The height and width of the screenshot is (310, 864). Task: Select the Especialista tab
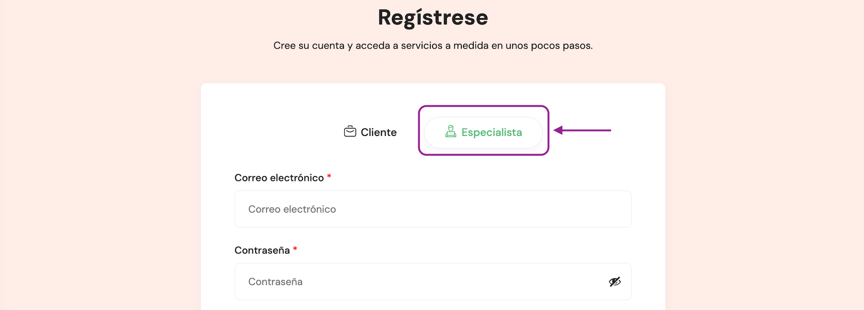click(483, 133)
